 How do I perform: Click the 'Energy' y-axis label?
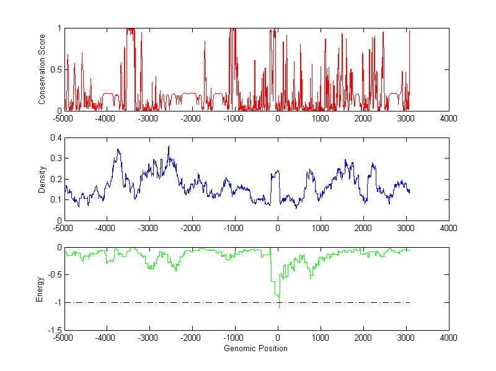click(40, 289)
